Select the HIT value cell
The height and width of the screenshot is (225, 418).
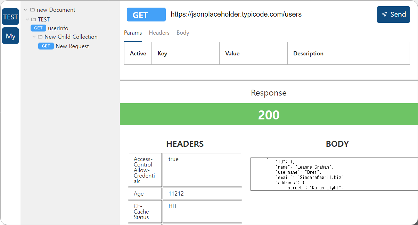(x=202, y=211)
